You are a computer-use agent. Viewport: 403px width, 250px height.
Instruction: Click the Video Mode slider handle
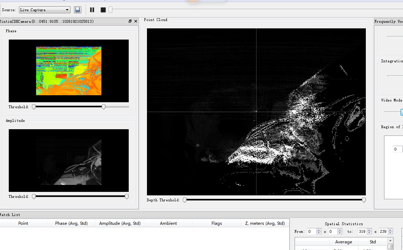coord(402,112)
